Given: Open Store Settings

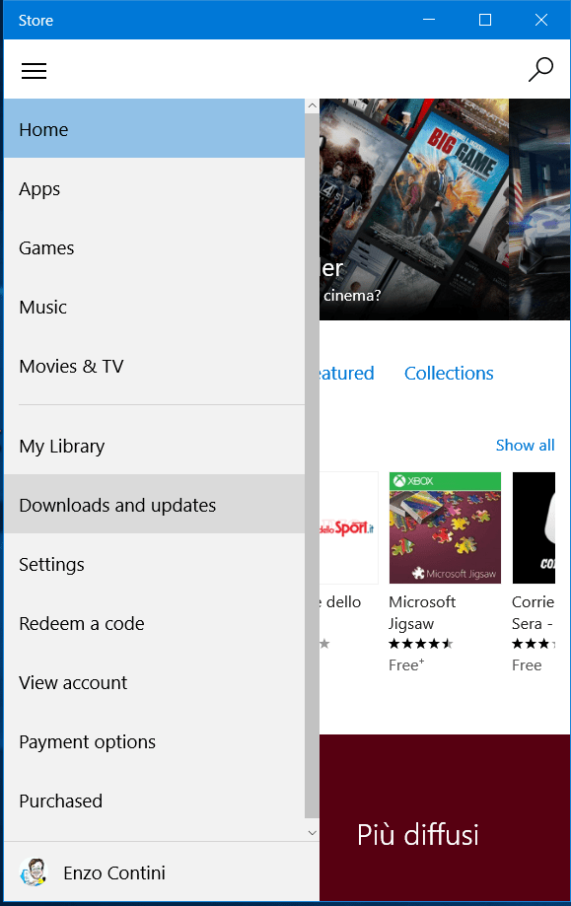Looking at the screenshot, I should click(154, 564).
